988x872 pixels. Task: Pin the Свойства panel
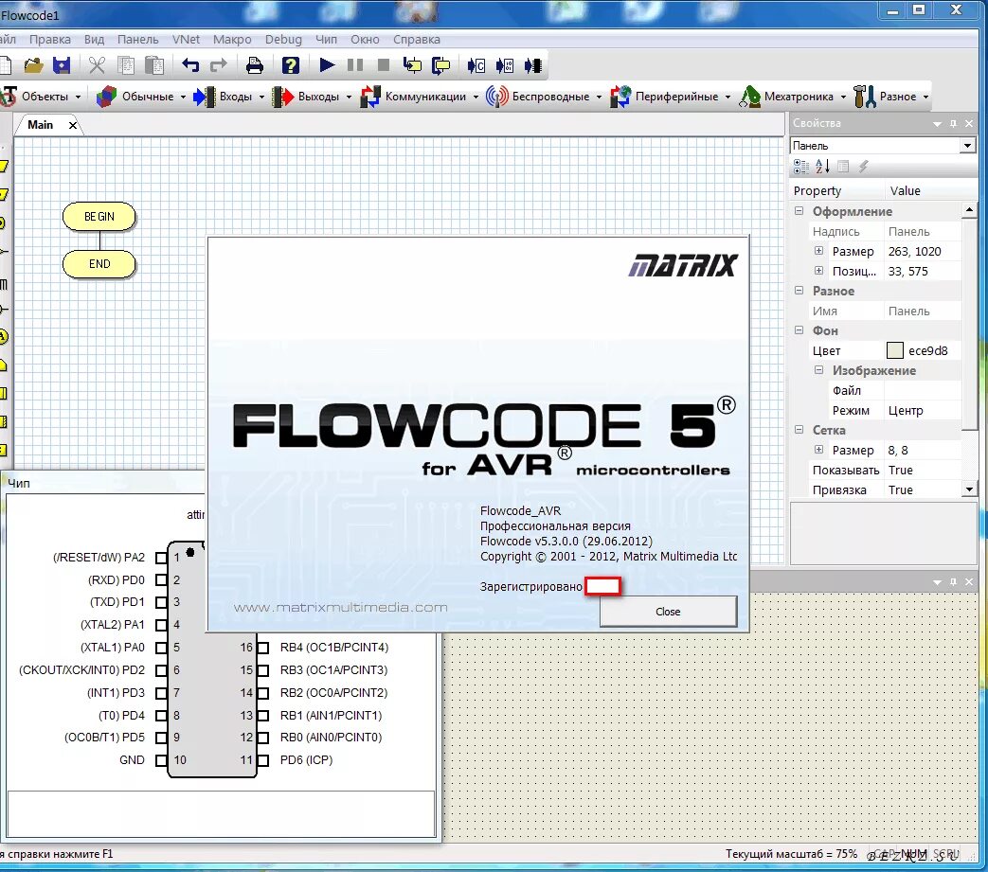point(953,123)
